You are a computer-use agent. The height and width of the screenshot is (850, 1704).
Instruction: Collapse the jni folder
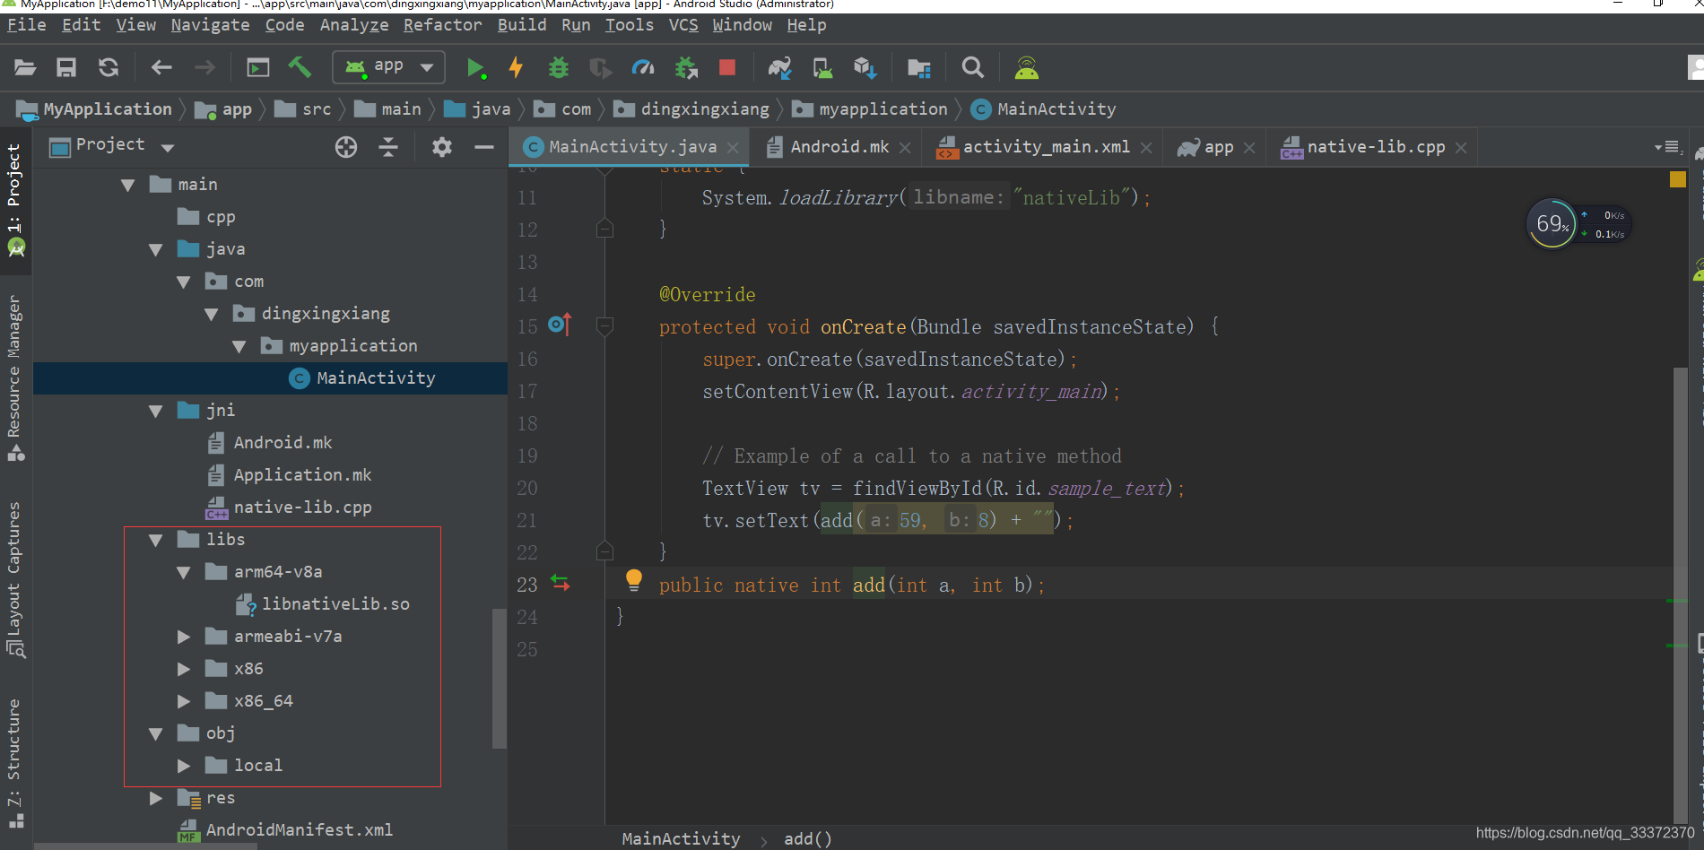155,411
